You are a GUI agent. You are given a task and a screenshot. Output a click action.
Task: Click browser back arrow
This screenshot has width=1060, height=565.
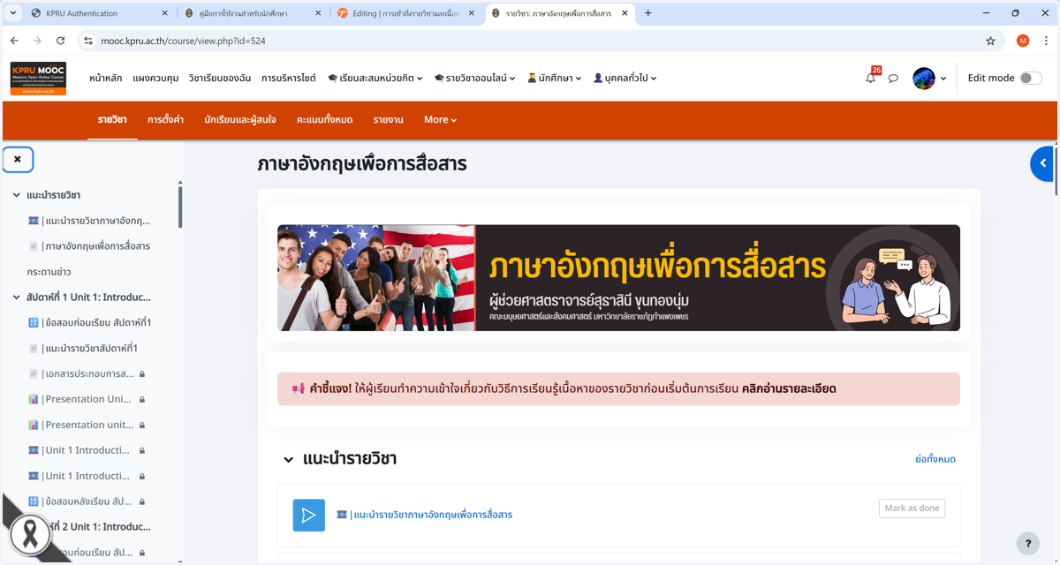14,41
